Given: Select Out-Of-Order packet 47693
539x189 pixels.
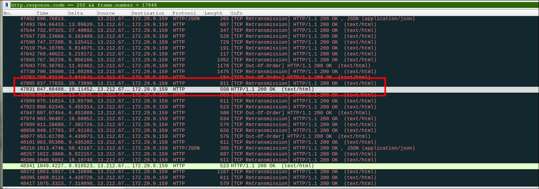Looking at the screenshot, I should tap(271, 66).
